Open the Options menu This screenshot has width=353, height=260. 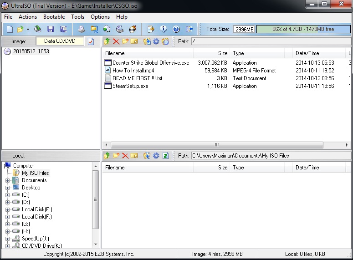pyautogui.click(x=100, y=17)
